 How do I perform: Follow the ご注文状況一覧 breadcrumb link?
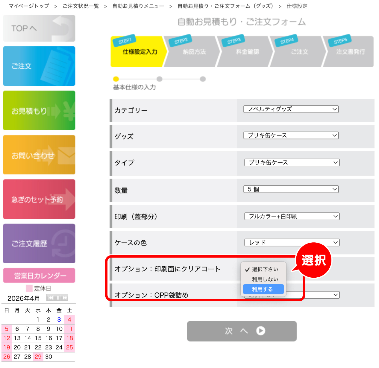tap(81, 6)
